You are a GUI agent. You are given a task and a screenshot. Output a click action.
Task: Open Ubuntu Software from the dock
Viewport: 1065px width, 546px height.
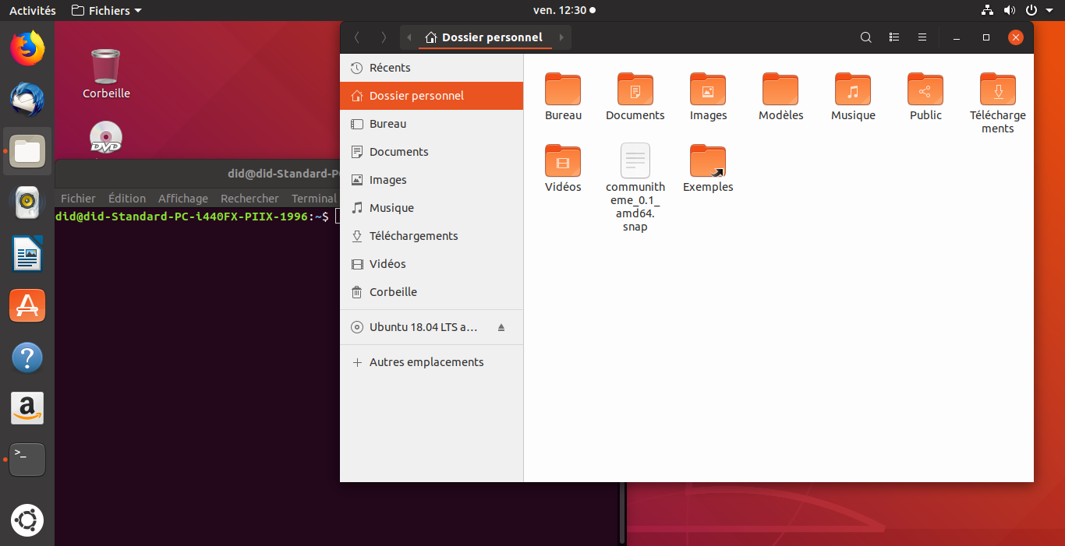pos(27,305)
